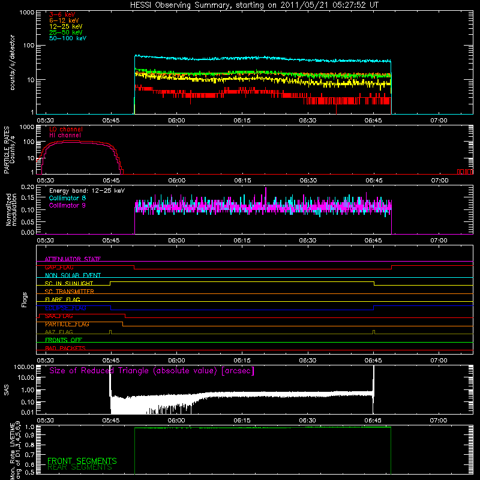Click the 05:45 tick under the SAS plot
This screenshot has height=480, width=480.
(111, 421)
